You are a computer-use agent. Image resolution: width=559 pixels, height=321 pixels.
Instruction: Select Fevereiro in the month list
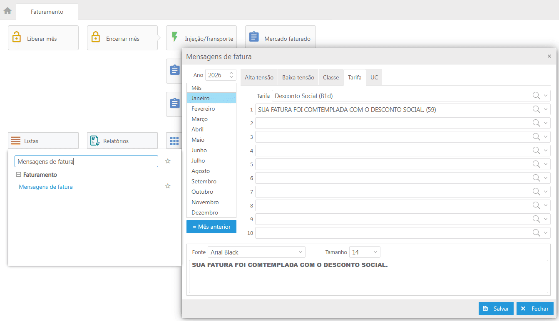tap(203, 109)
